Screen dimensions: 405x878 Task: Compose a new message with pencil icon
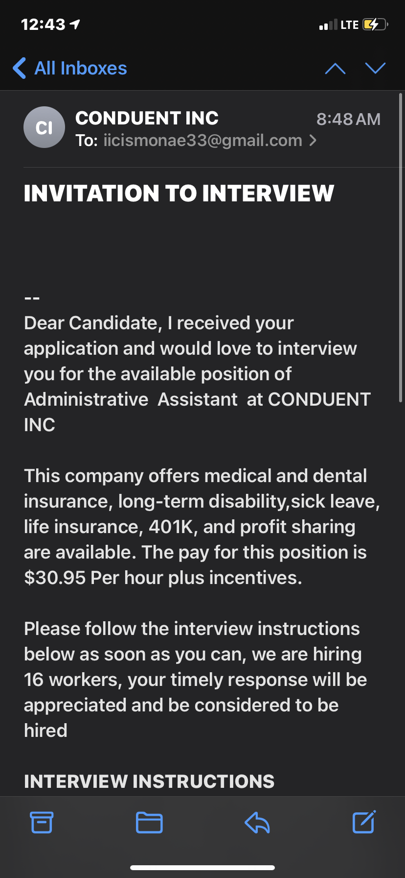coord(364,822)
